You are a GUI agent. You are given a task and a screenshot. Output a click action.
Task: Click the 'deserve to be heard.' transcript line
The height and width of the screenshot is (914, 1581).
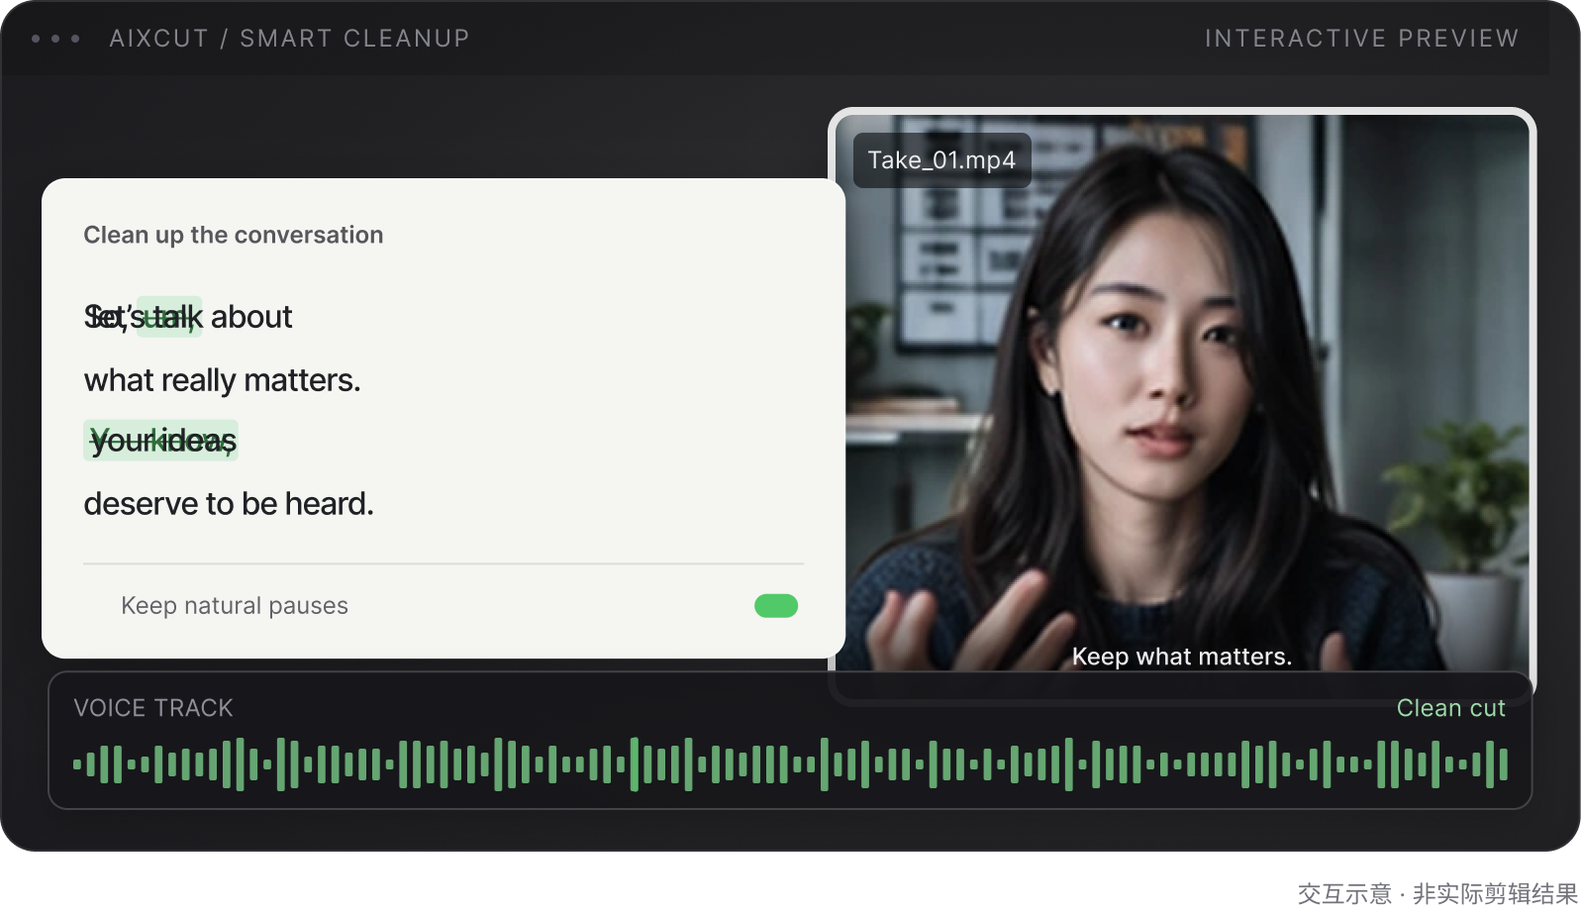coord(229,504)
